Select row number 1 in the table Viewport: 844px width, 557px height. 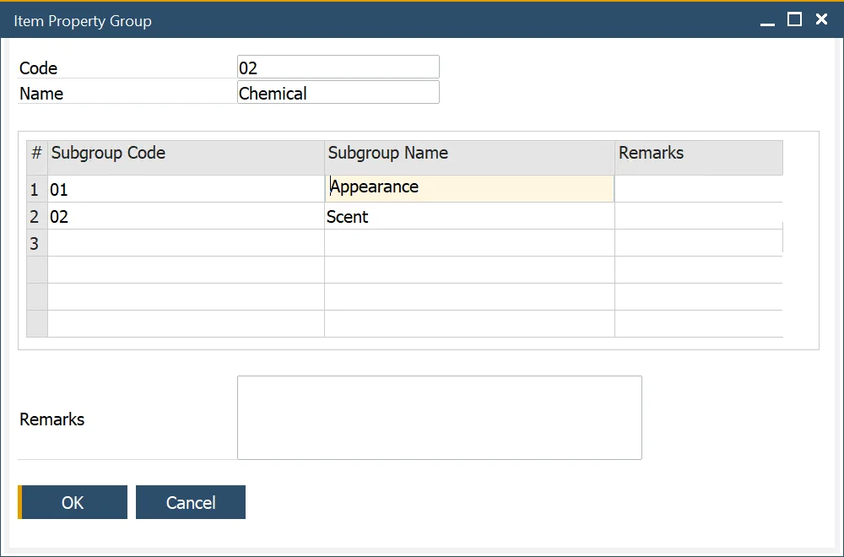pyautogui.click(x=35, y=190)
